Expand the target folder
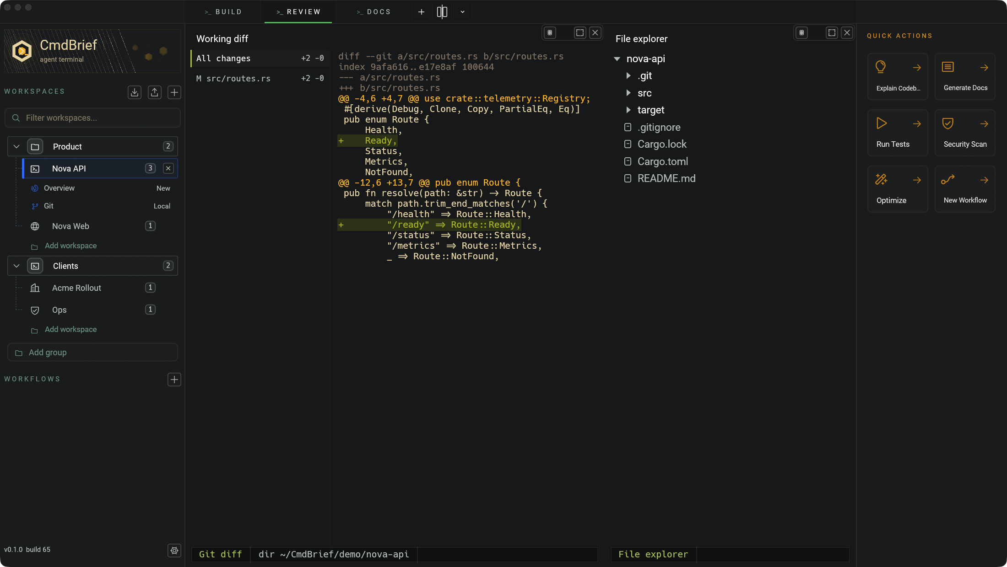This screenshot has width=1007, height=567. pyautogui.click(x=628, y=110)
